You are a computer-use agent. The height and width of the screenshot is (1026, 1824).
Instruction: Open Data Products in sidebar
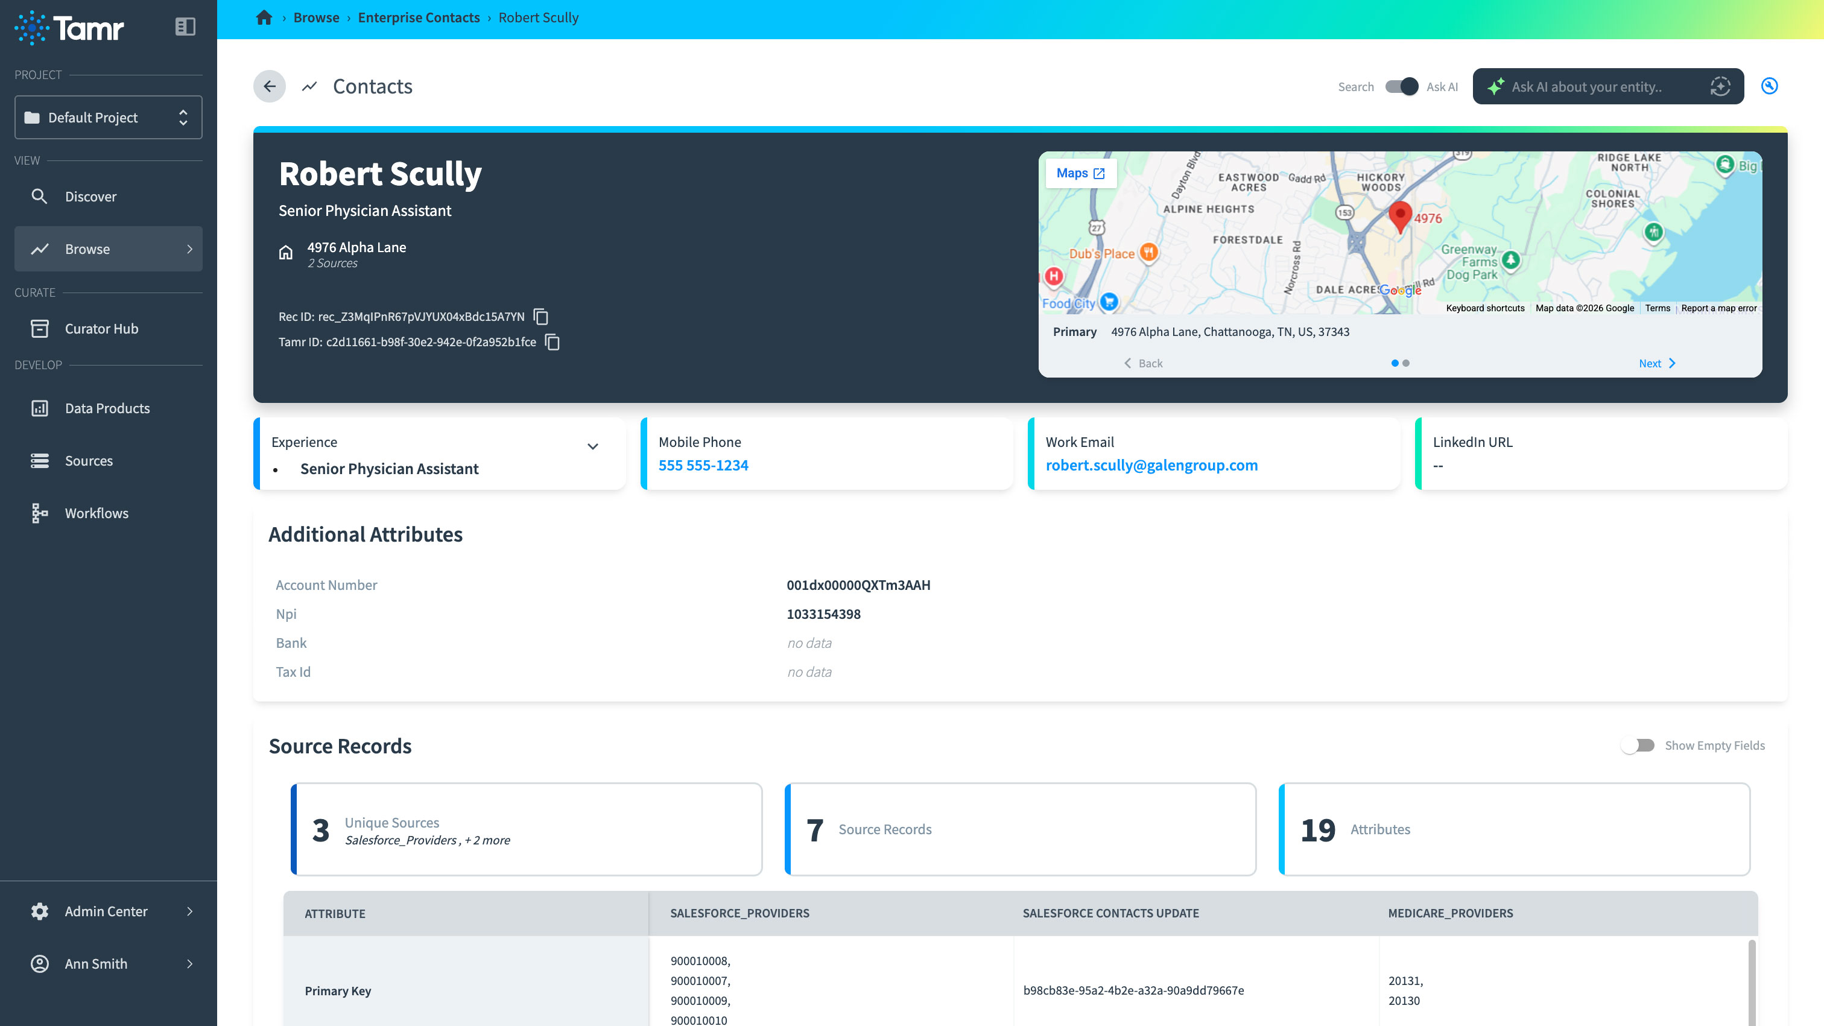tap(107, 408)
